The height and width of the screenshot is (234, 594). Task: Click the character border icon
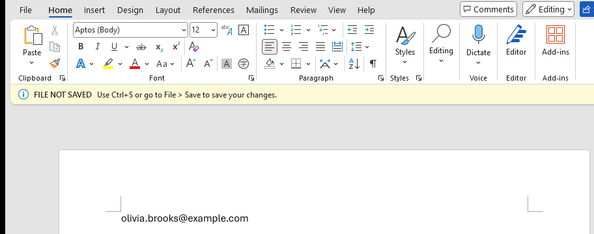point(244,30)
